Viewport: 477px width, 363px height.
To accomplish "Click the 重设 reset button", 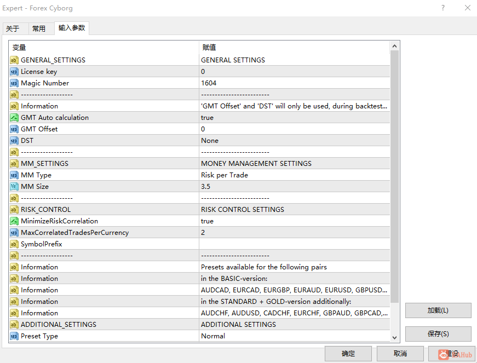I will click(x=452, y=354).
